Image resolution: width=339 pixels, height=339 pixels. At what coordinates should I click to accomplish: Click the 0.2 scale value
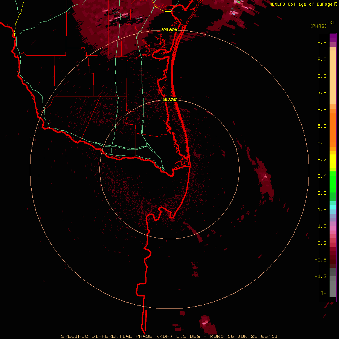pyautogui.click(x=322, y=243)
